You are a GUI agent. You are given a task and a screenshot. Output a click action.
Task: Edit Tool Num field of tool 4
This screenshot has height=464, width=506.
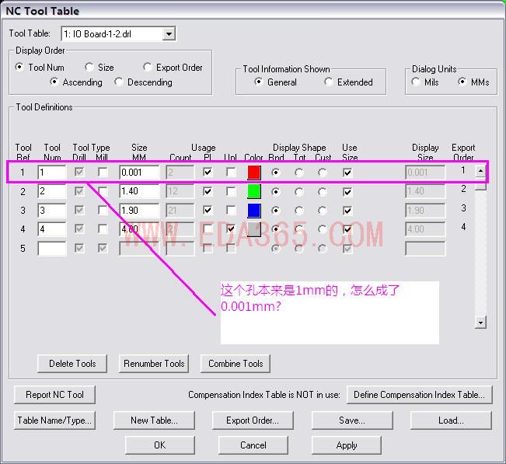51,229
